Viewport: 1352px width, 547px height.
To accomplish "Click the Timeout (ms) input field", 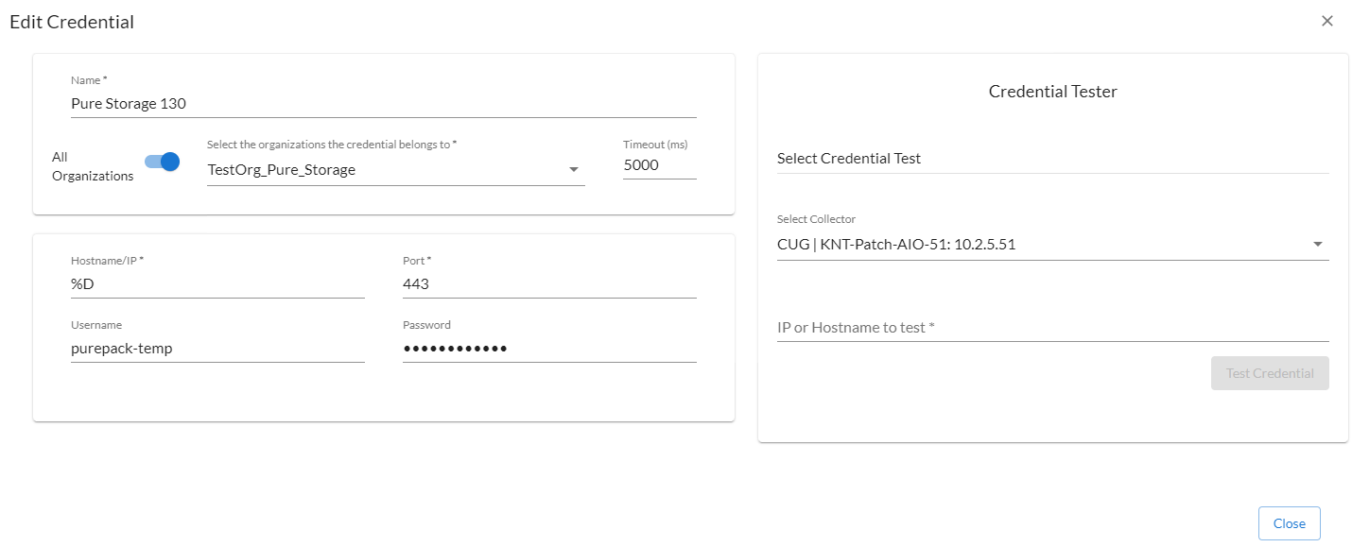I will (x=659, y=165).
